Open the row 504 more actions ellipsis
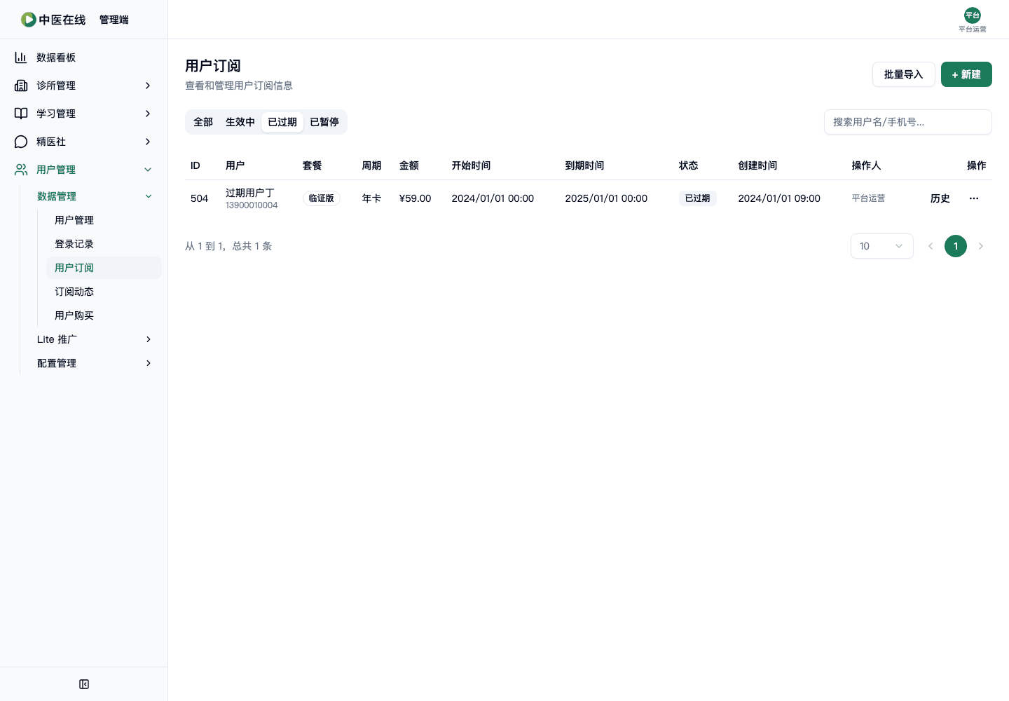The image size is (1009, 701). click(x=974, y=198)
